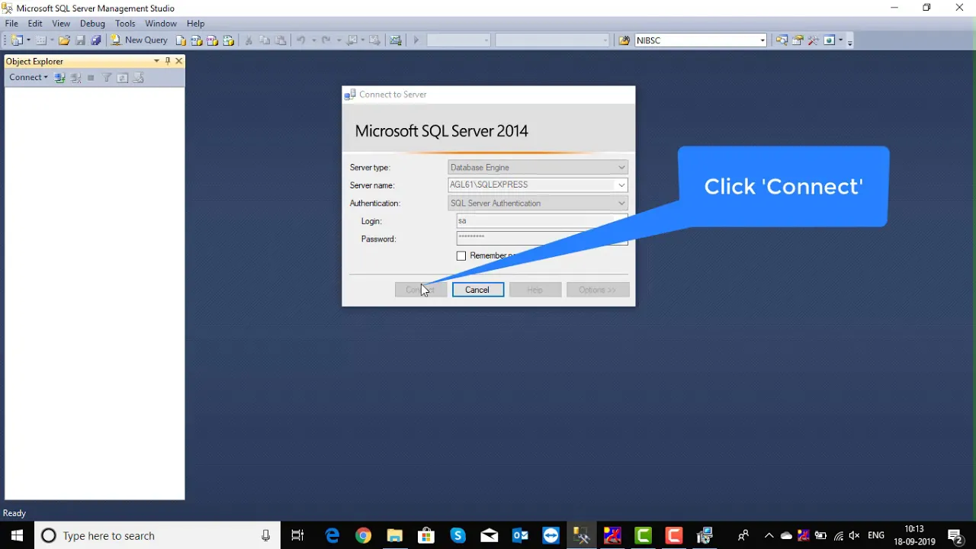Open the View menu

tap(61, 24)
